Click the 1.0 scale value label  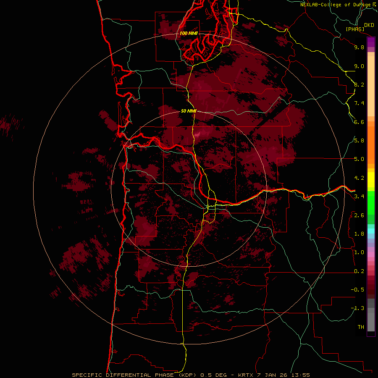[x=359, y=253]
